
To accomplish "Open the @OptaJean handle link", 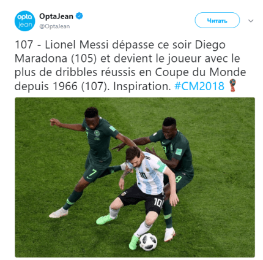I will (54, 26).
